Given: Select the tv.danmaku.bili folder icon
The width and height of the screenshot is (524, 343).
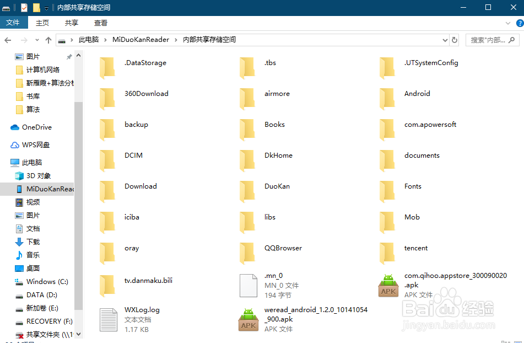Looking at the screenshot, I should (x=107, y=286).
